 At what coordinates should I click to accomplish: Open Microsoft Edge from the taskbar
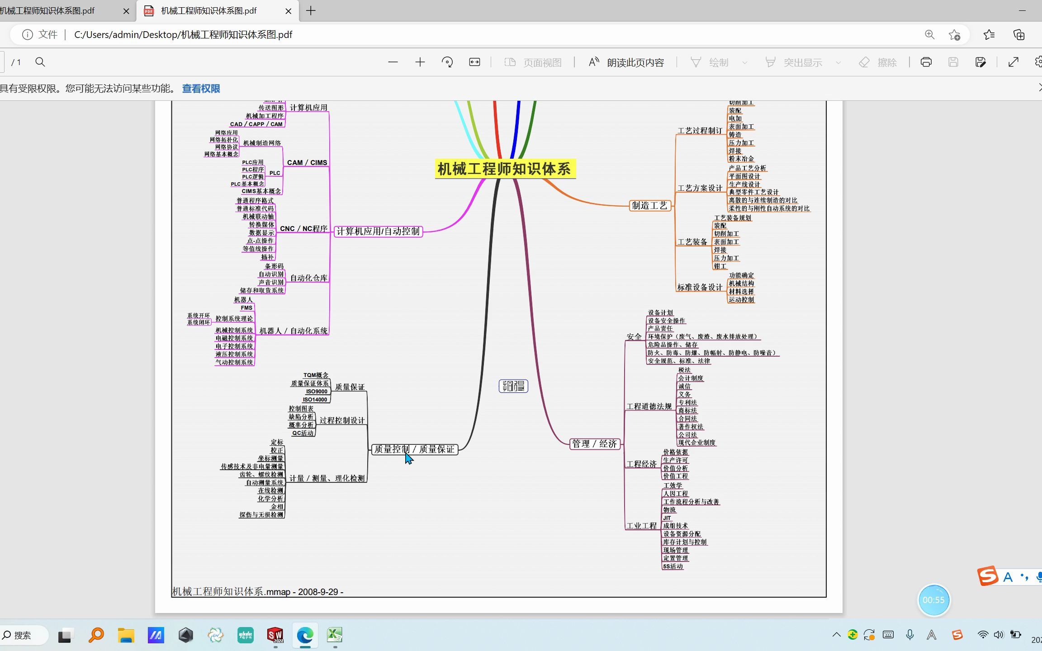305,635
